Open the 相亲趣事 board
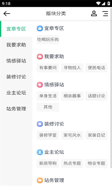The image size is (112, 186). pyautogui.click(x=72, y=96)
